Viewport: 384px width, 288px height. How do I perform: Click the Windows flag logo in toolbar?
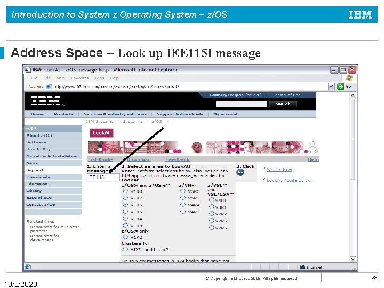[349, 78]
